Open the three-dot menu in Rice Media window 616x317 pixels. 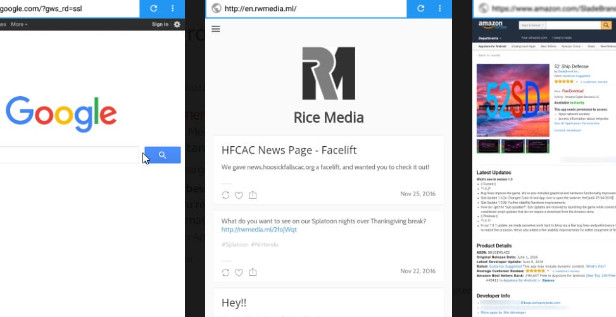(439, 8)
